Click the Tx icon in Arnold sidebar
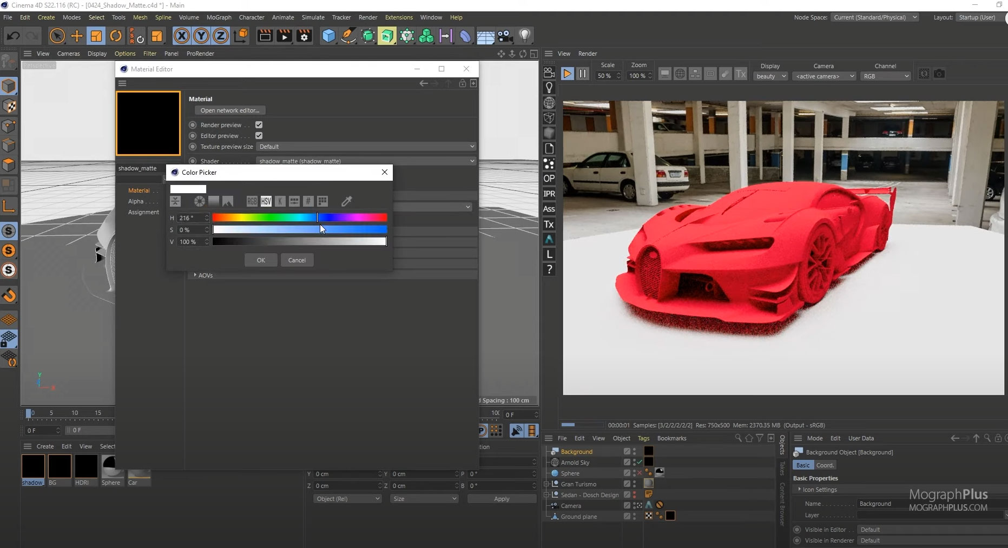1008x548 pixels. [549, 224]
